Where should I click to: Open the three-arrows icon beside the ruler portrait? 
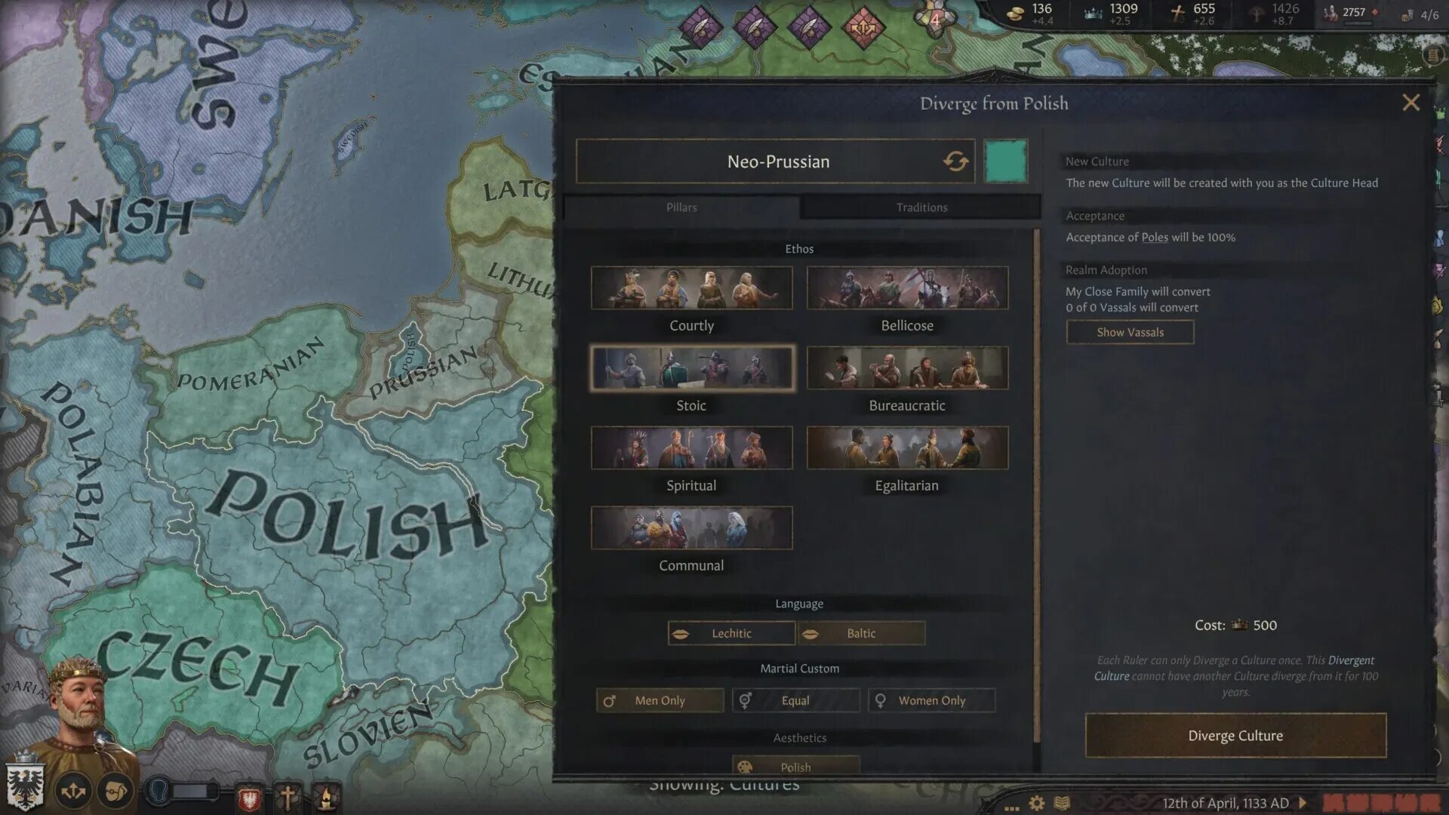73,792
